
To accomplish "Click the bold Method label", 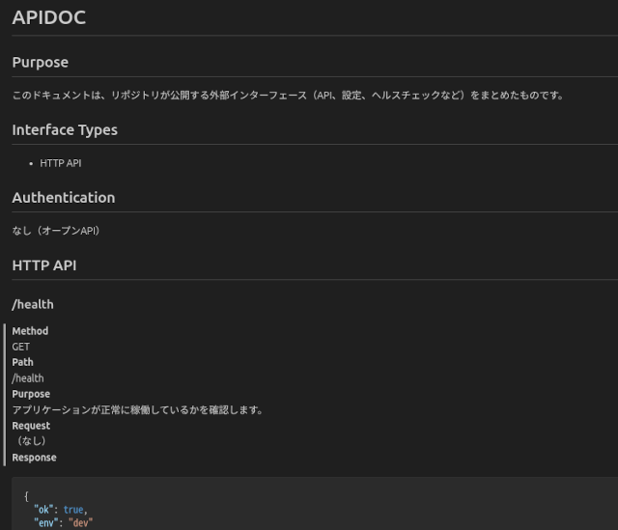I will pyautogui.click(x=30, y=331).
